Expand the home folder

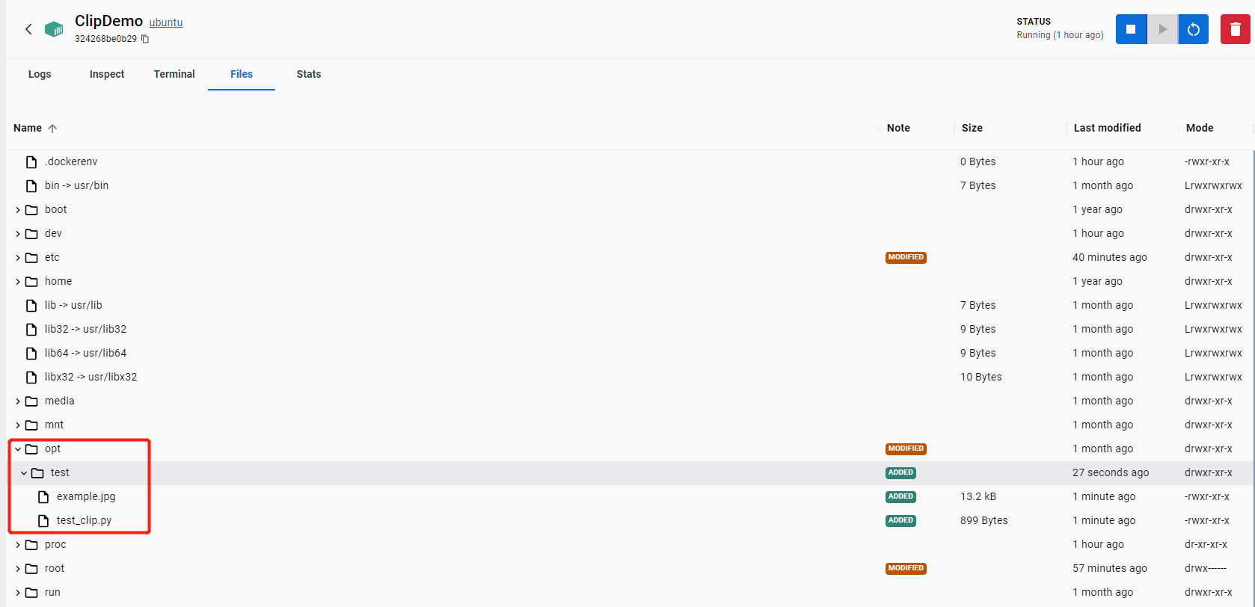pos(18,282)
